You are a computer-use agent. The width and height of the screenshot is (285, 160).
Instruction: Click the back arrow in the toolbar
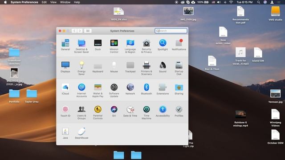point(74,31)
